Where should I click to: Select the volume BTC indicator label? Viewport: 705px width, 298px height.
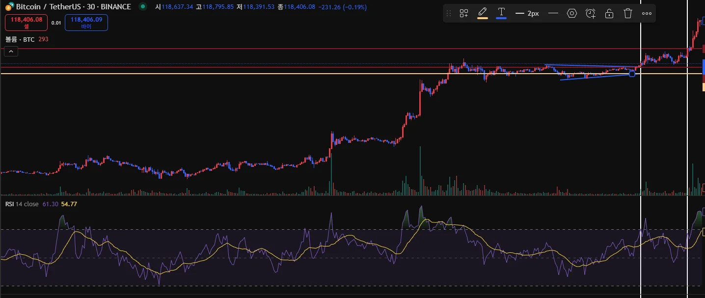tap(20, 39)
